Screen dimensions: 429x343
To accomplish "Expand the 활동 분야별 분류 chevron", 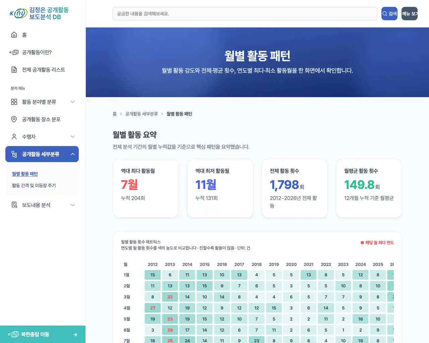I will (x=73, y=102).
